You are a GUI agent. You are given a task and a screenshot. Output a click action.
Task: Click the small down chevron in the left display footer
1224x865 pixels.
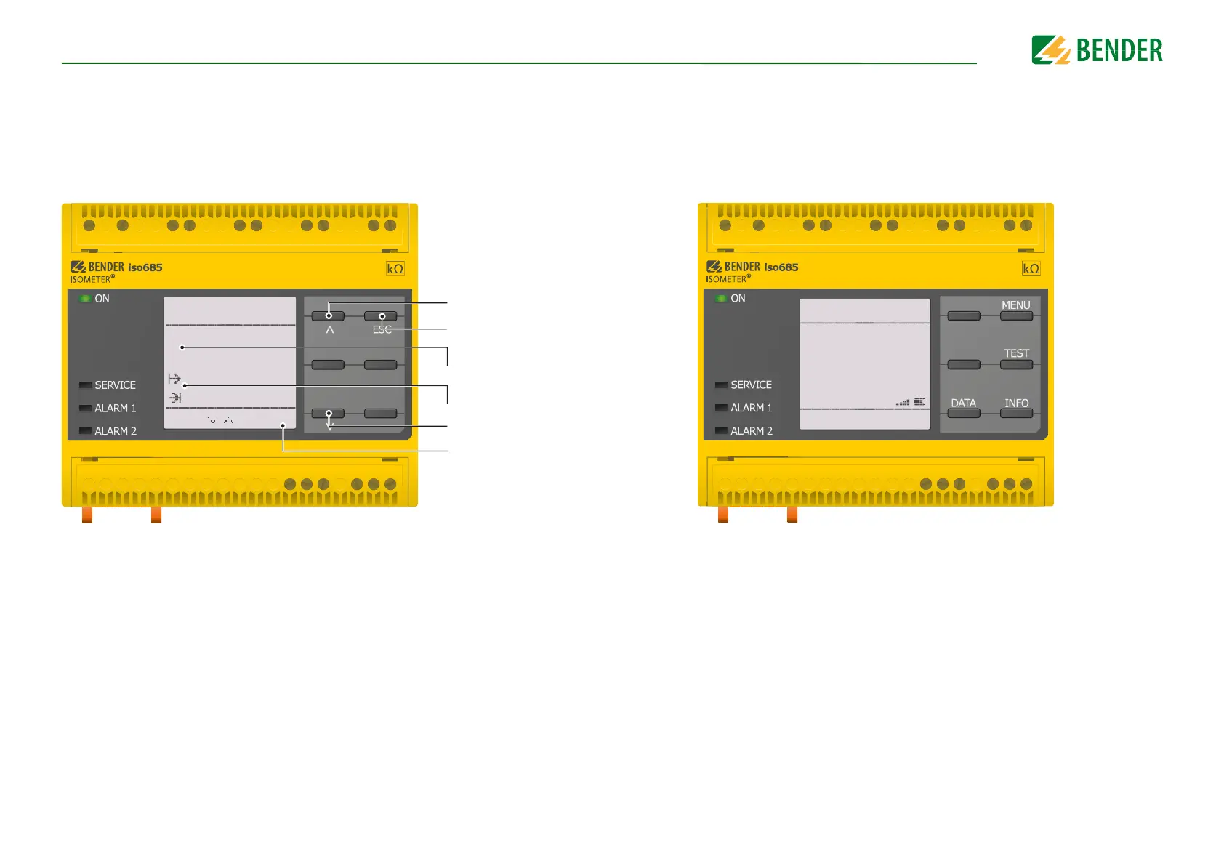coord(212,420)
